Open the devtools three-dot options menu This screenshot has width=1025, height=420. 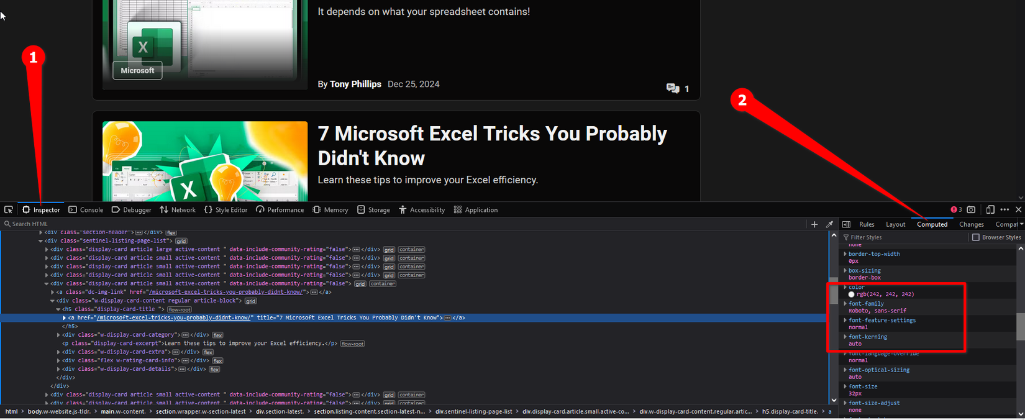pyautogui.click(x=1004, y=210)
